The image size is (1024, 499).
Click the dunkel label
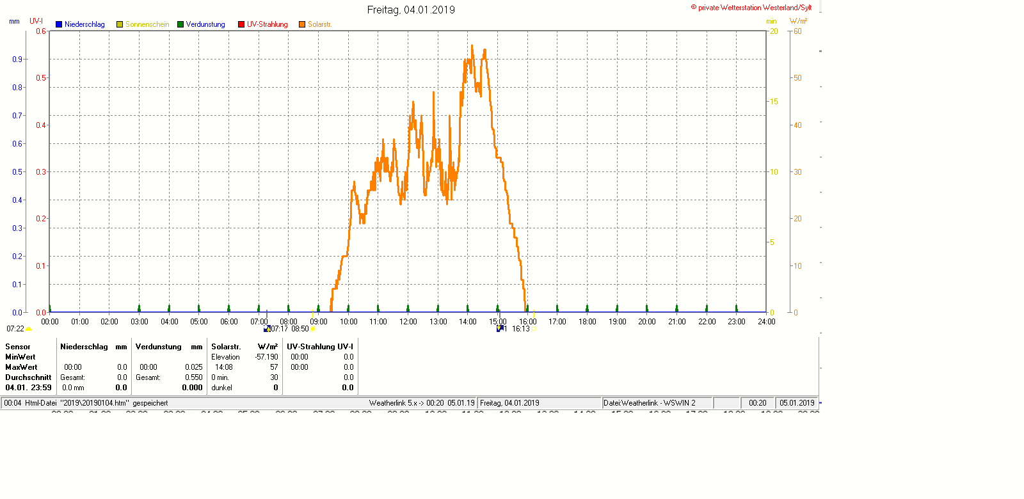pos(221,388)
